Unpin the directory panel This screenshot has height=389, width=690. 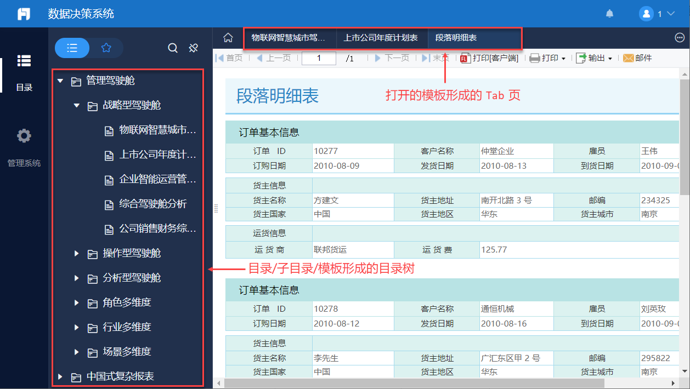click(193, 48)
